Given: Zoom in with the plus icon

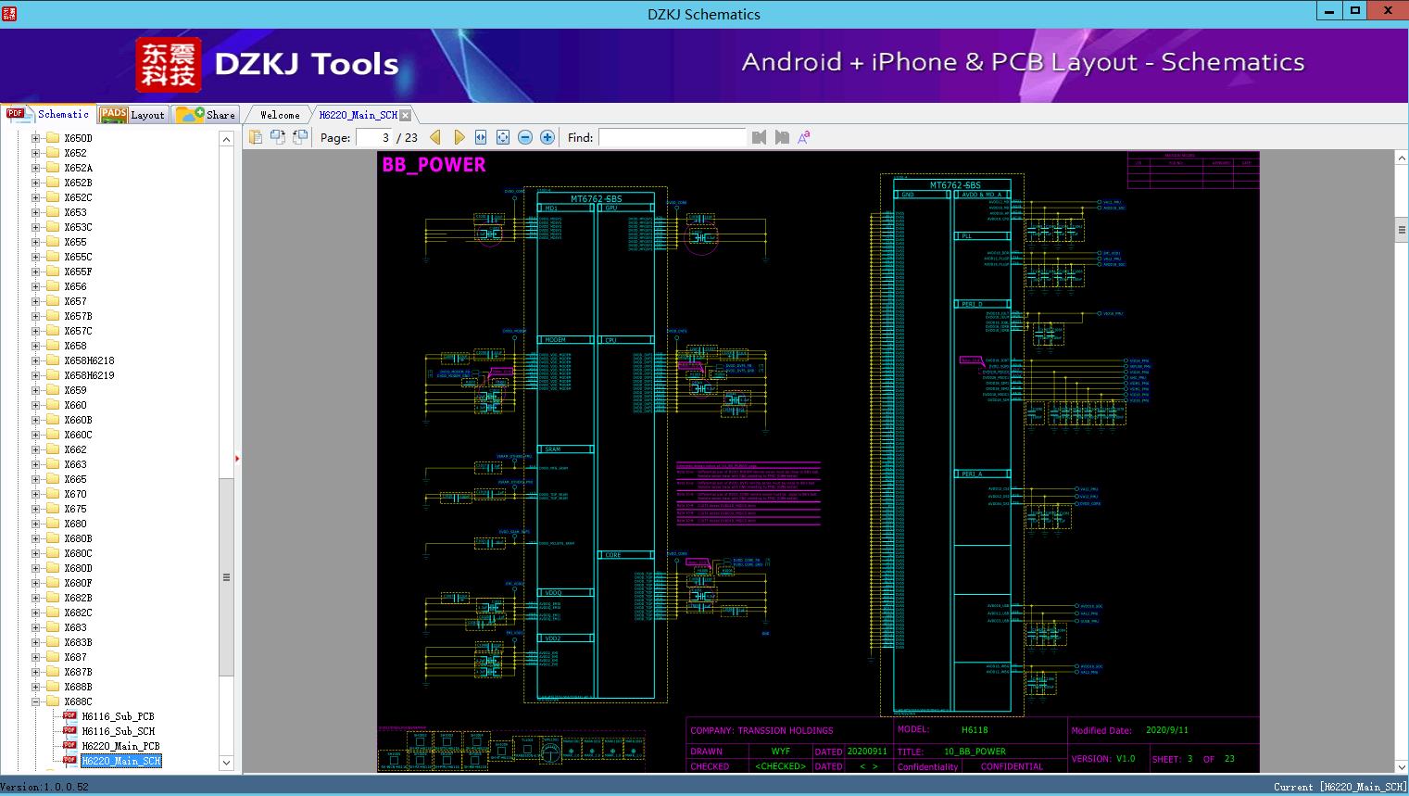Looking at the screenshot, I should click(547, 137).
